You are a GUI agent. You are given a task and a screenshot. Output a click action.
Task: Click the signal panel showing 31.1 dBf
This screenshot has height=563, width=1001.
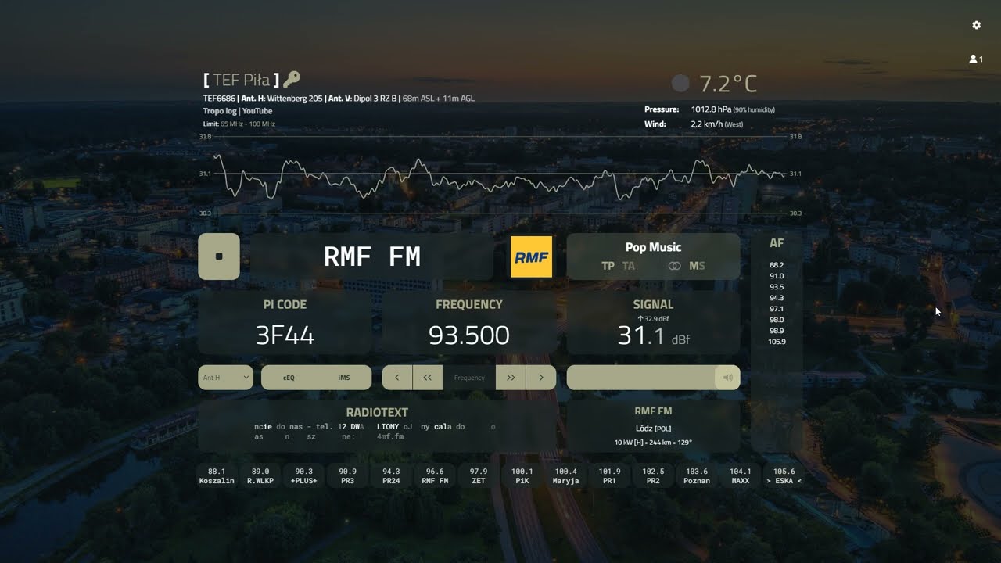(653, 323)
